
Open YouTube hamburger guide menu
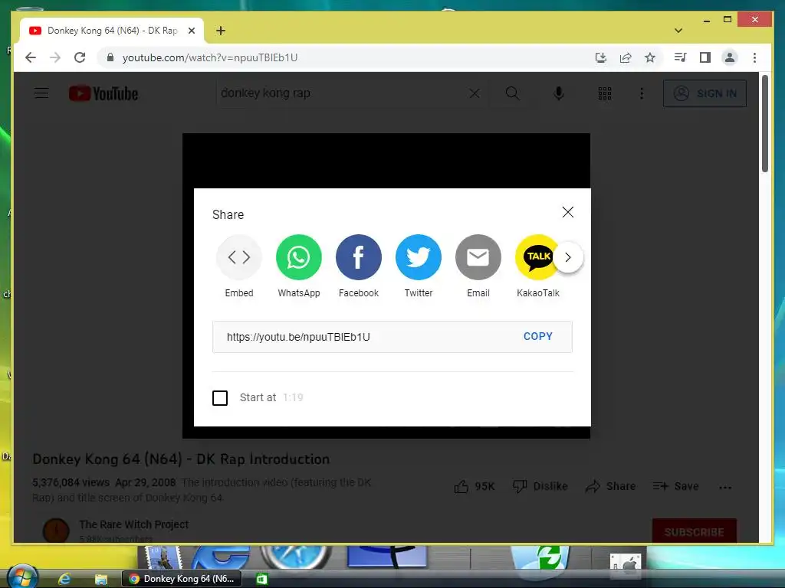41,93
